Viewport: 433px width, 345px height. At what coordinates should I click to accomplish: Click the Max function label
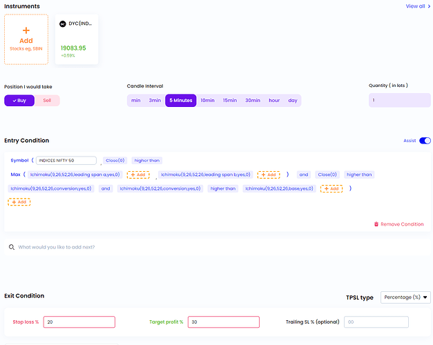(15, 175)
